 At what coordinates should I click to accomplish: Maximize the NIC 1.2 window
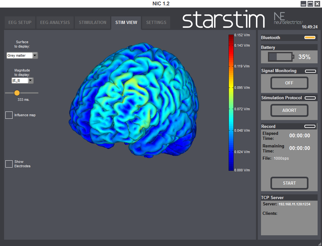pos(310,4)
